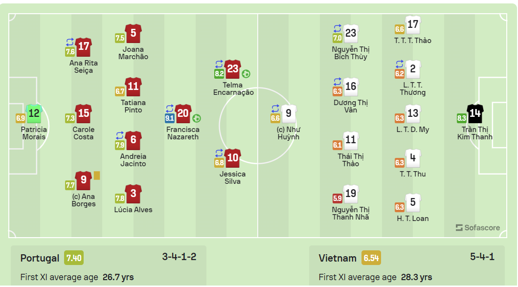This screenshot has height=287, width=518.
Task: Click Như Huỳnh's white number 9 shirt
Action: tap(289, 113)
